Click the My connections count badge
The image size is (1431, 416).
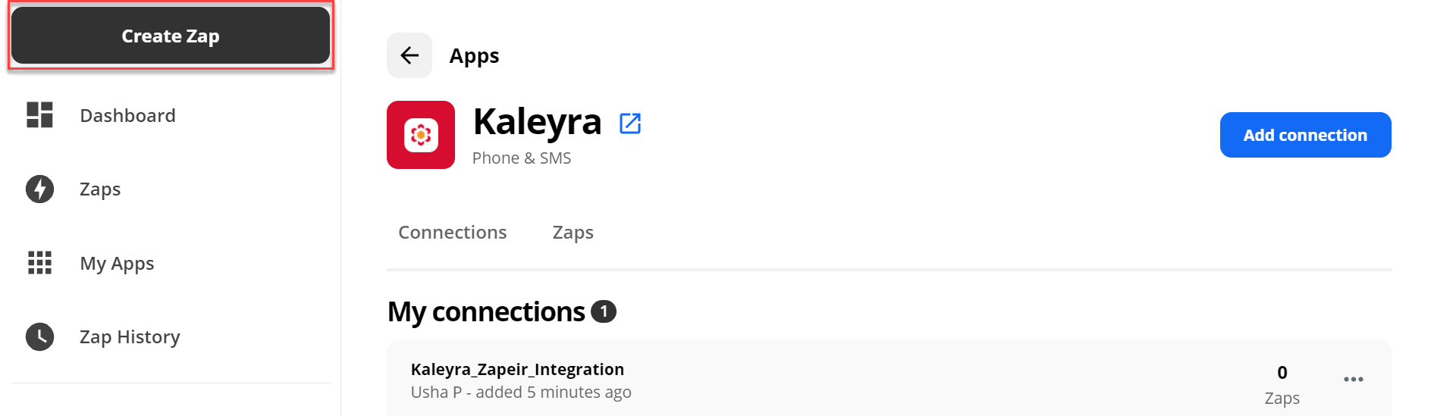pos(604,311)
